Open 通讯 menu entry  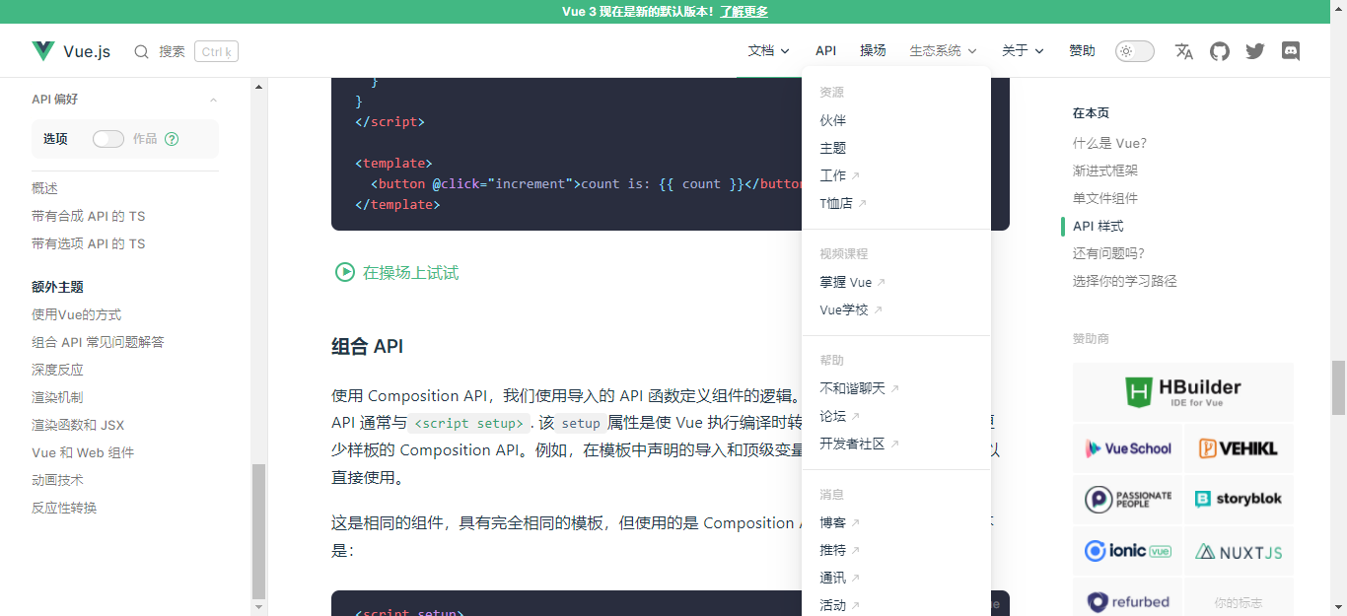point(840,578)
